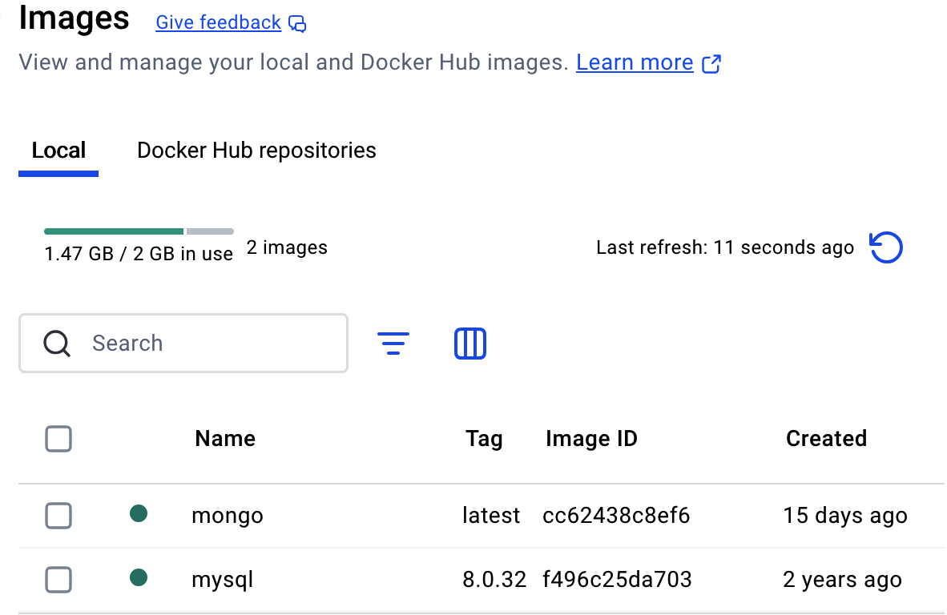Toggle the select all images checkbox
The width and height of the screenshot is (947, 615).
pos(58,439)
